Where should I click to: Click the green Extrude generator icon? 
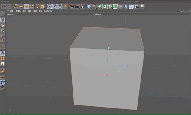(105, 7)
